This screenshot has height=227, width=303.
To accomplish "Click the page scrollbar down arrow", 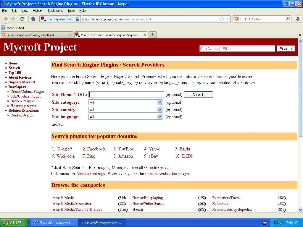I will click(x=300, y=210).
